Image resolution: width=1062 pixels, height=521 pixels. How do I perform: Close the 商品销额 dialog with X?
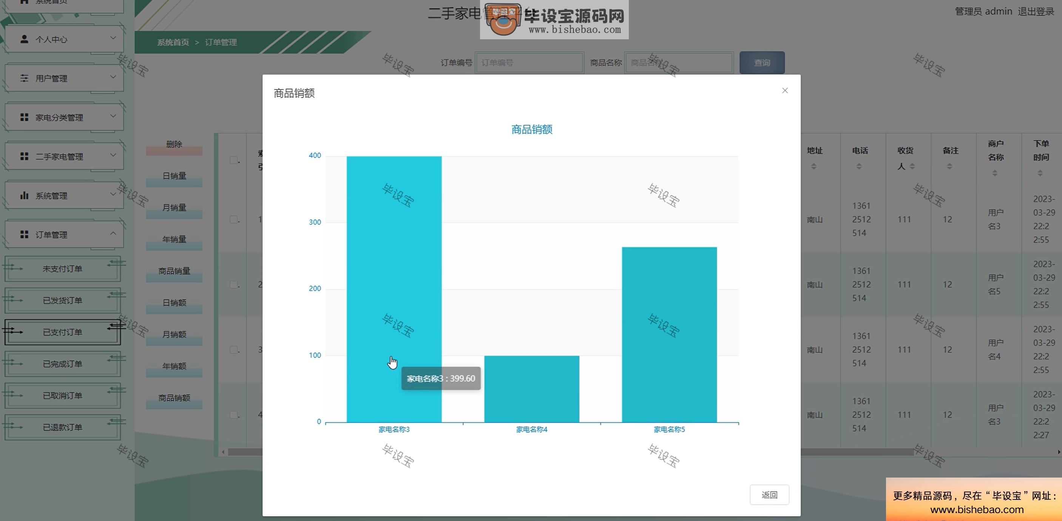[x=784, y=91]
